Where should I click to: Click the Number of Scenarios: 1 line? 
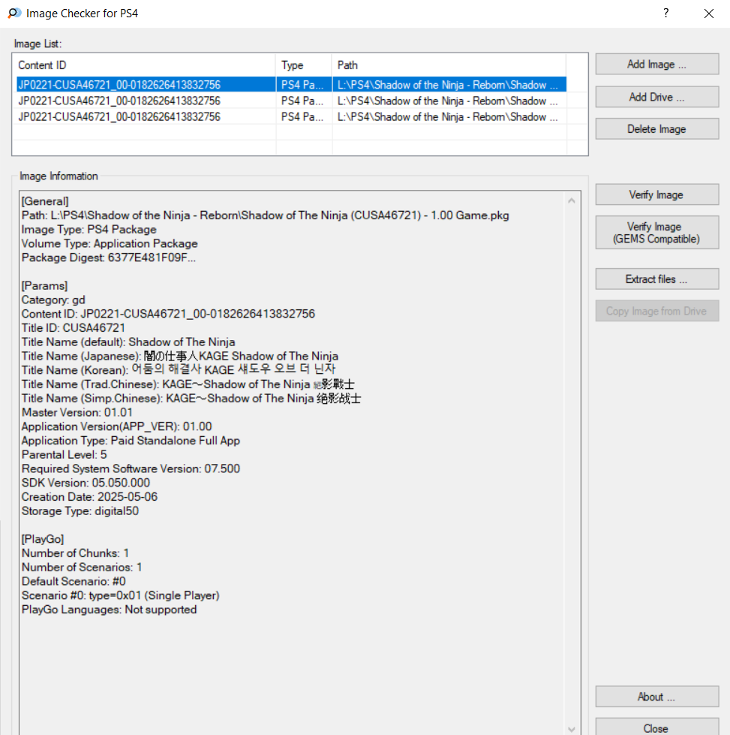pos(82,567)
